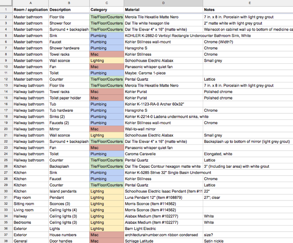Select 'Small grey' note in row 21
This screenshot has width=293, height=243.
pos(248,135)
